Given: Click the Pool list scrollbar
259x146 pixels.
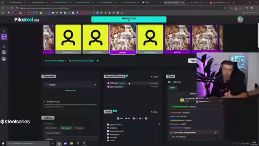Looking at the screenshot, I should coord(160,125).
